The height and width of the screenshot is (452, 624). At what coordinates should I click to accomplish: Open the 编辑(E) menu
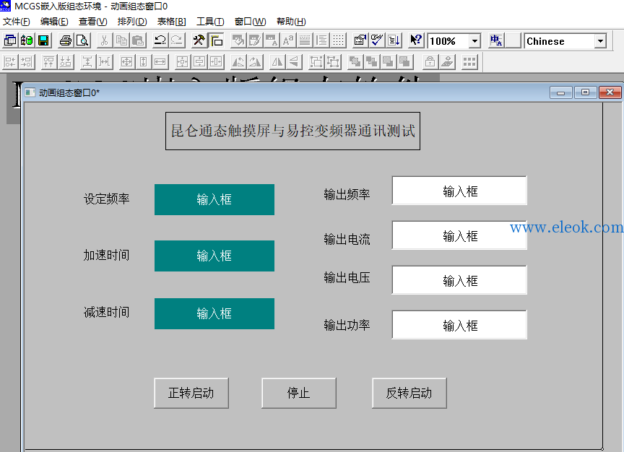point(54,22)
